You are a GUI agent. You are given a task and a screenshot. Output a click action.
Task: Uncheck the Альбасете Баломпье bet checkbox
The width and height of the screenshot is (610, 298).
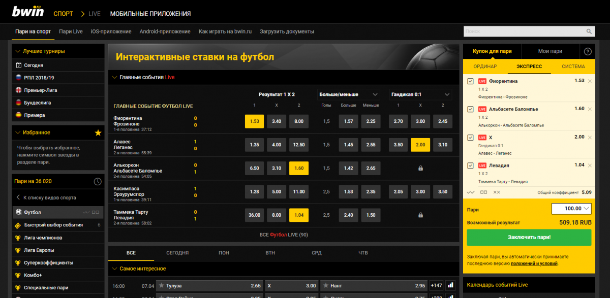tap(470, 109)
